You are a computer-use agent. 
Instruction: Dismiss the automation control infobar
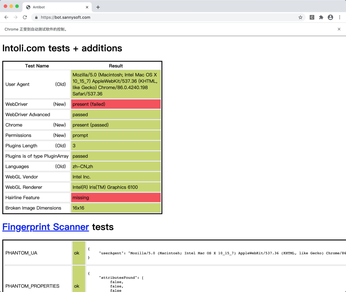click(339, 29)
